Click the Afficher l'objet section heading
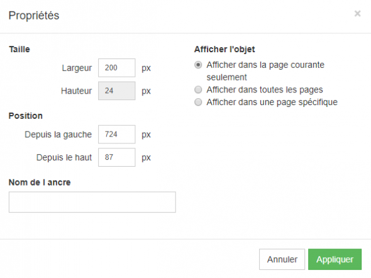Image resolution: width=371 pixels, height=278 pixels. point(224,50)
